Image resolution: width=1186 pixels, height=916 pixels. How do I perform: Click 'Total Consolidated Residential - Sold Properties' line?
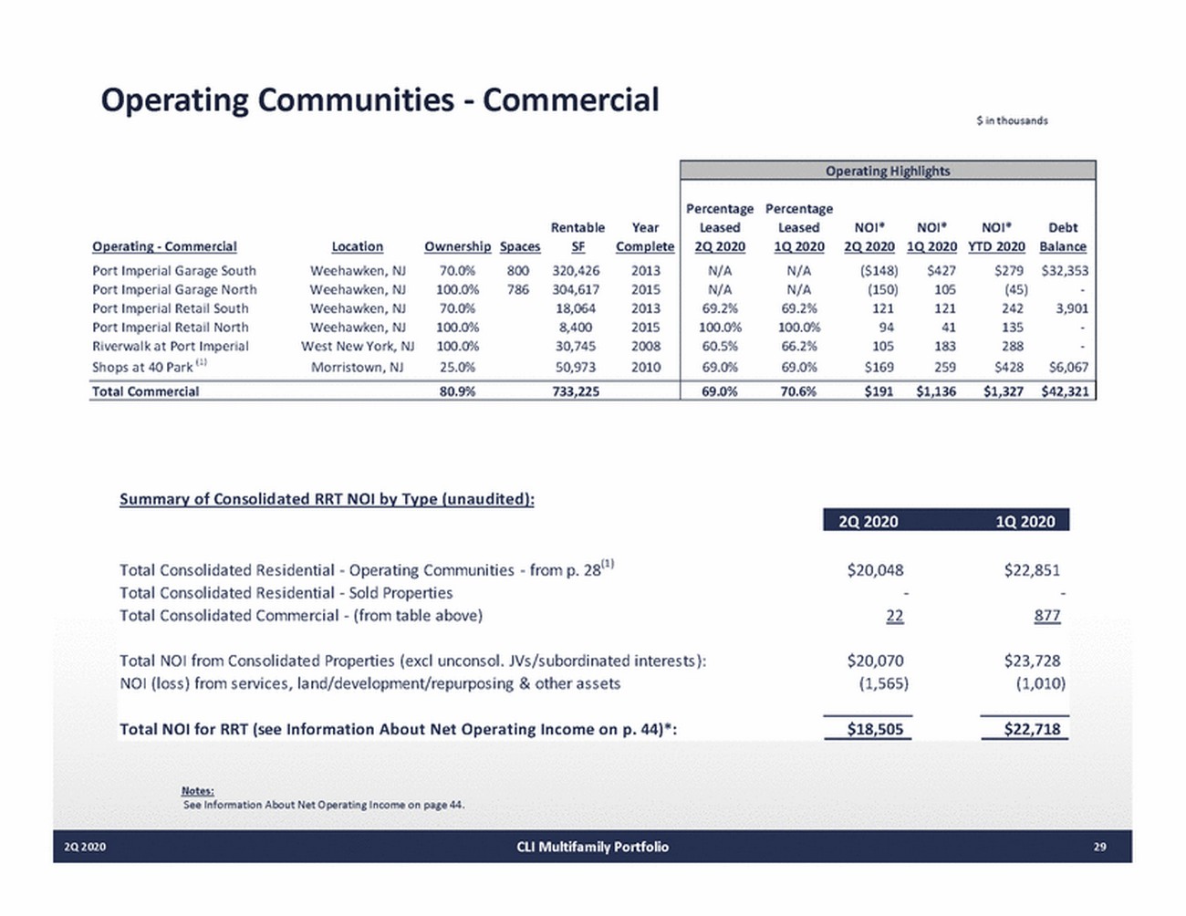pyautogui.click(x=286, y=593)
